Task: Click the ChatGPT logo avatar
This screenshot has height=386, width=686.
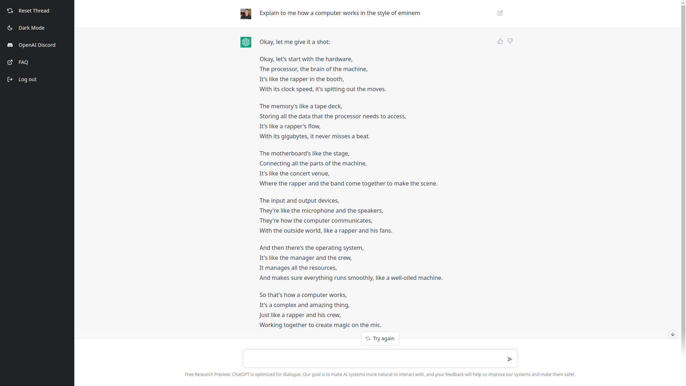Action: click(246, 42)
